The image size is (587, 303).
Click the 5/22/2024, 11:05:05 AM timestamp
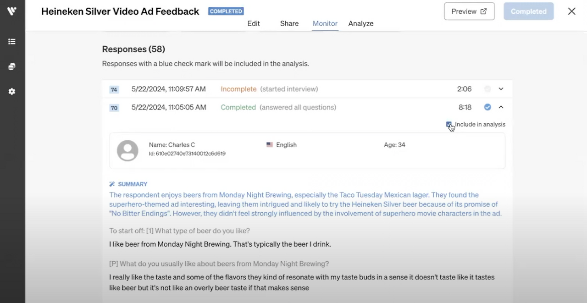coord(168,107)
